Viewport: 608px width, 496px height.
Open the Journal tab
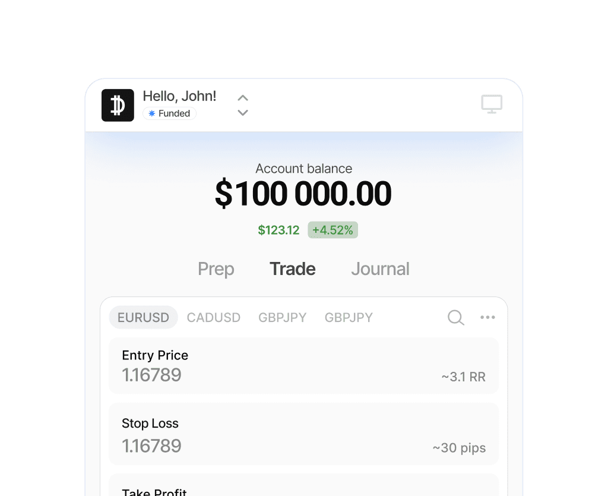point(380,269)
